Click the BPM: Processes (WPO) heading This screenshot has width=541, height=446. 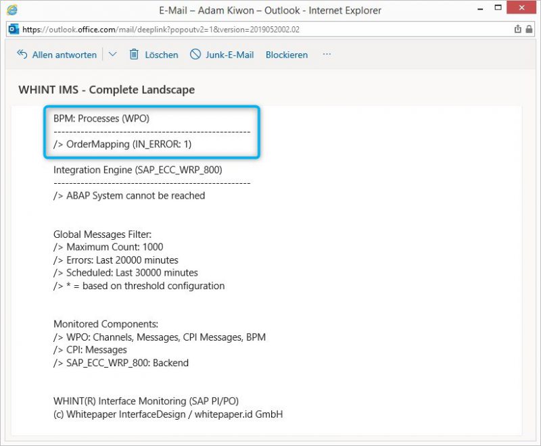pos(101,118)
